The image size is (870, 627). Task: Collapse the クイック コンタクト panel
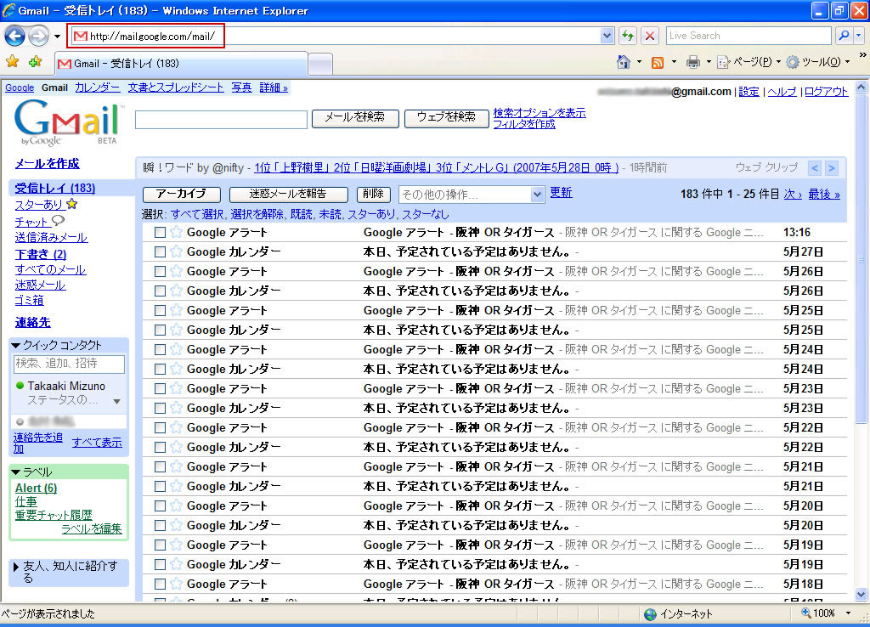(16, 345)
